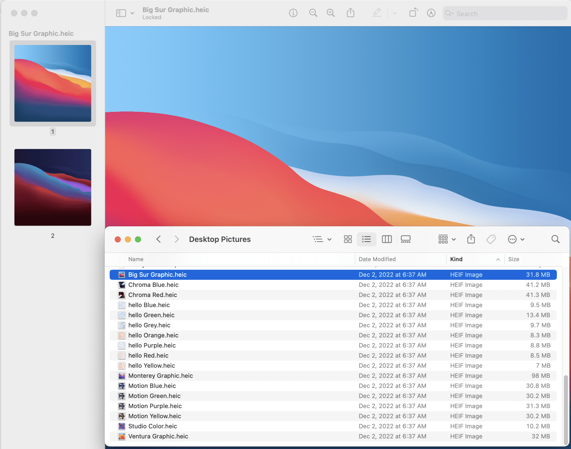Sort files by the Name column
The width and height of the screenshot is (571, 449).
coord(136,259)
